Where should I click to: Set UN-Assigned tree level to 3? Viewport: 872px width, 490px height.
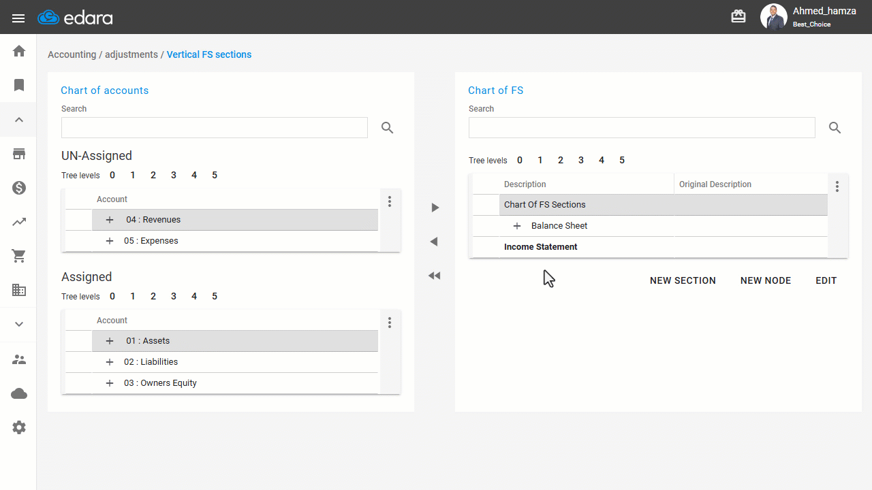click(x=174, y=176)
